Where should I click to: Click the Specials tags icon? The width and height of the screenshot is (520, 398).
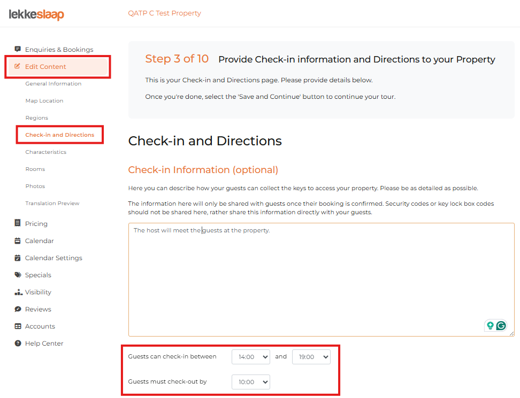click(x=18, y=275)
